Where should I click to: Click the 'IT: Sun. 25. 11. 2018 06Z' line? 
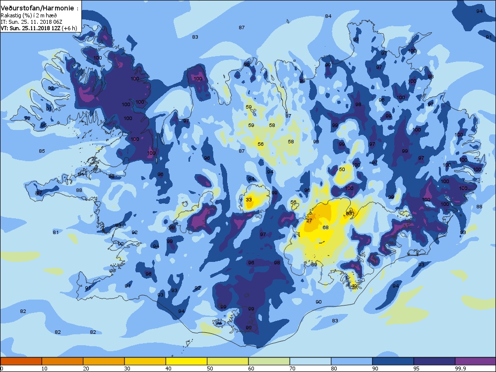31,22
